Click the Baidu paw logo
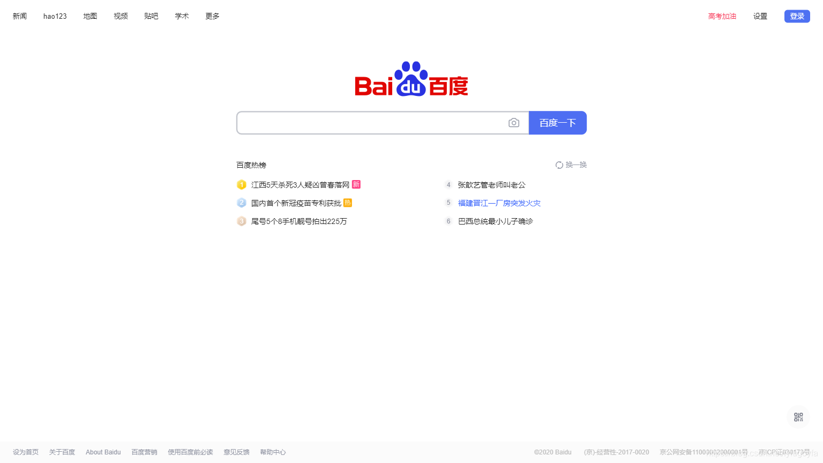 coord(411,79)
